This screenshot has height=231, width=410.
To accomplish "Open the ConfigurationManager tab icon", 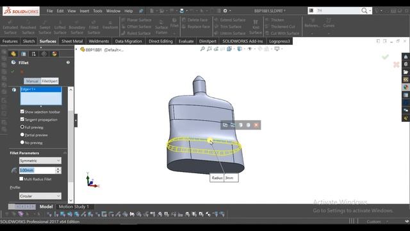I will 34,54.
